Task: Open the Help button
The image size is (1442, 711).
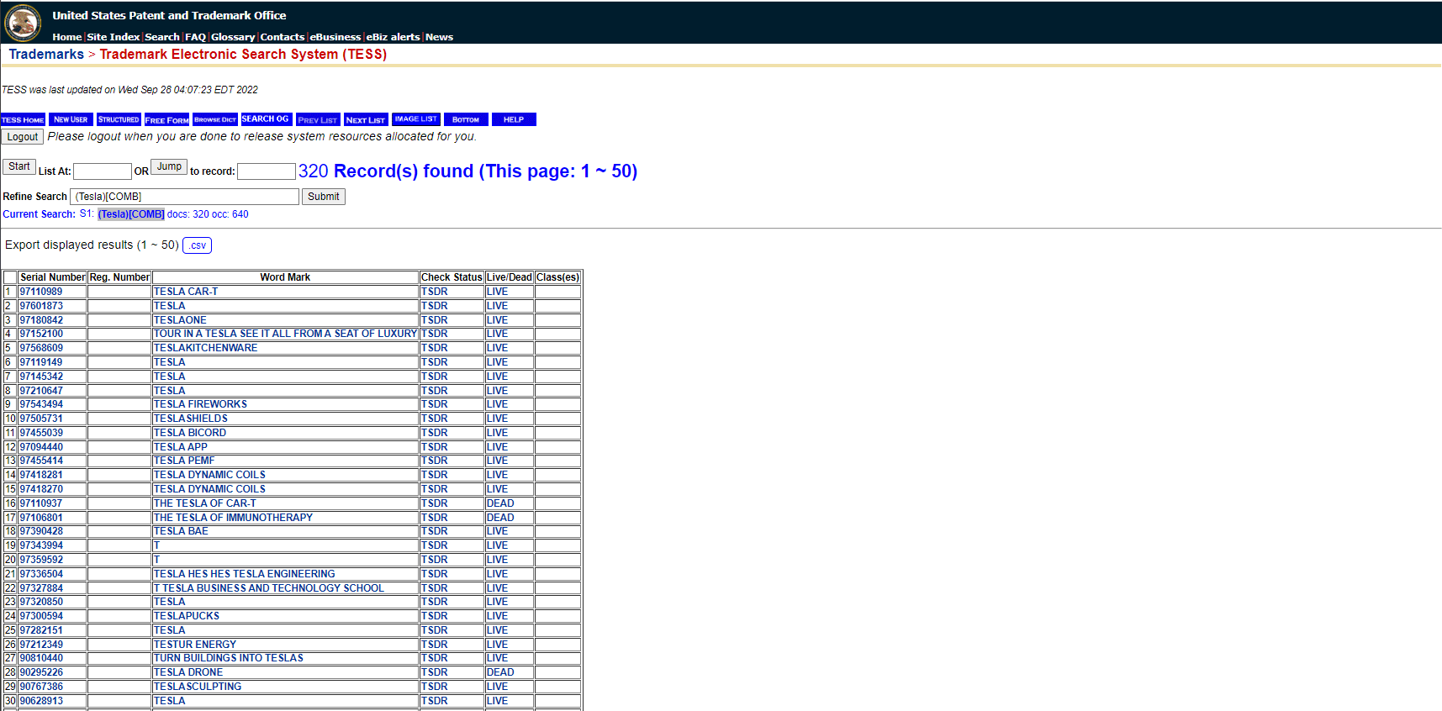Action: [x=514, y=119]
